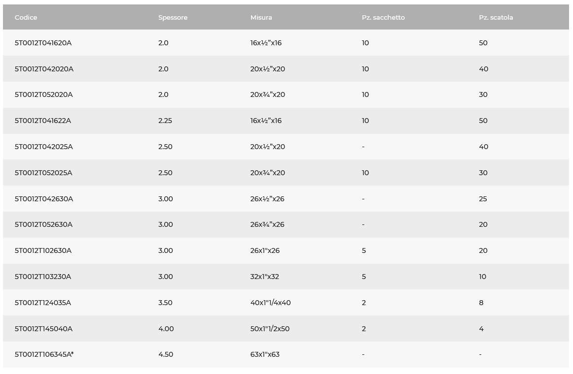573x374 pixels.
Task: Click the starred code 5T0012T106345A*
Action: point(44,354)
